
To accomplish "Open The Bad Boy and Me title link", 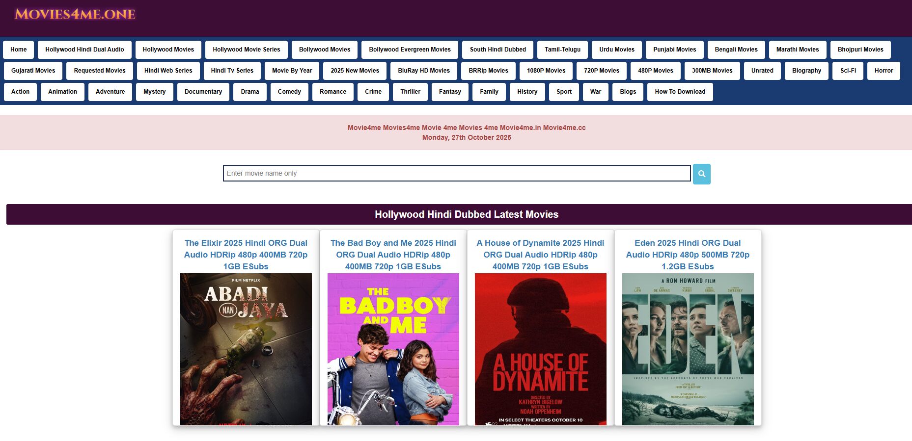I will [x=393, y=255].
